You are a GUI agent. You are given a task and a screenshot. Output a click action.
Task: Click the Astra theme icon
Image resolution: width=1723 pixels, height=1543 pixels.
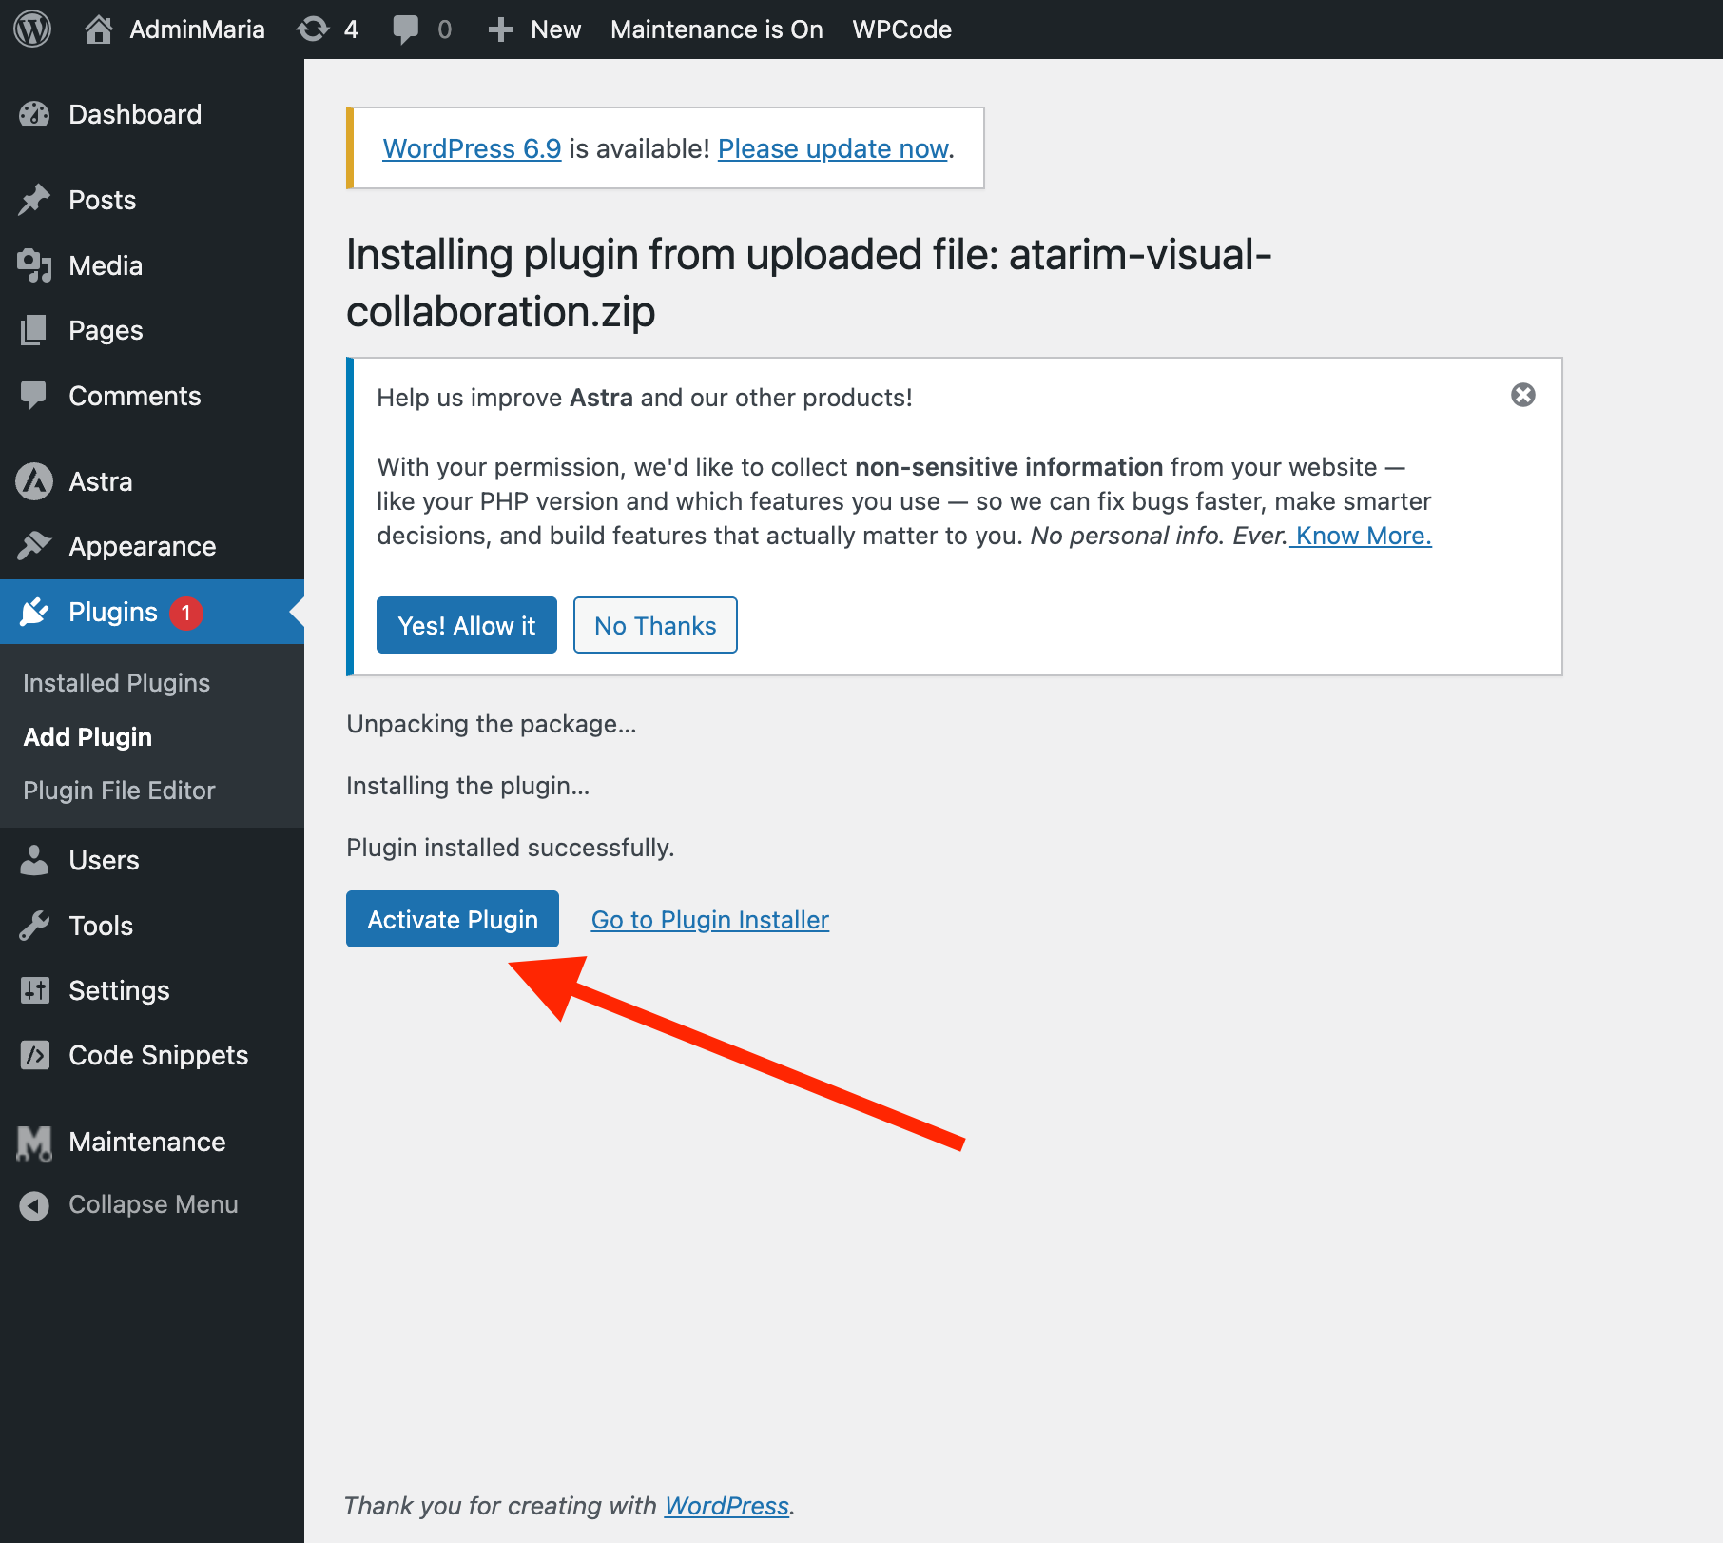coord(34,481)
